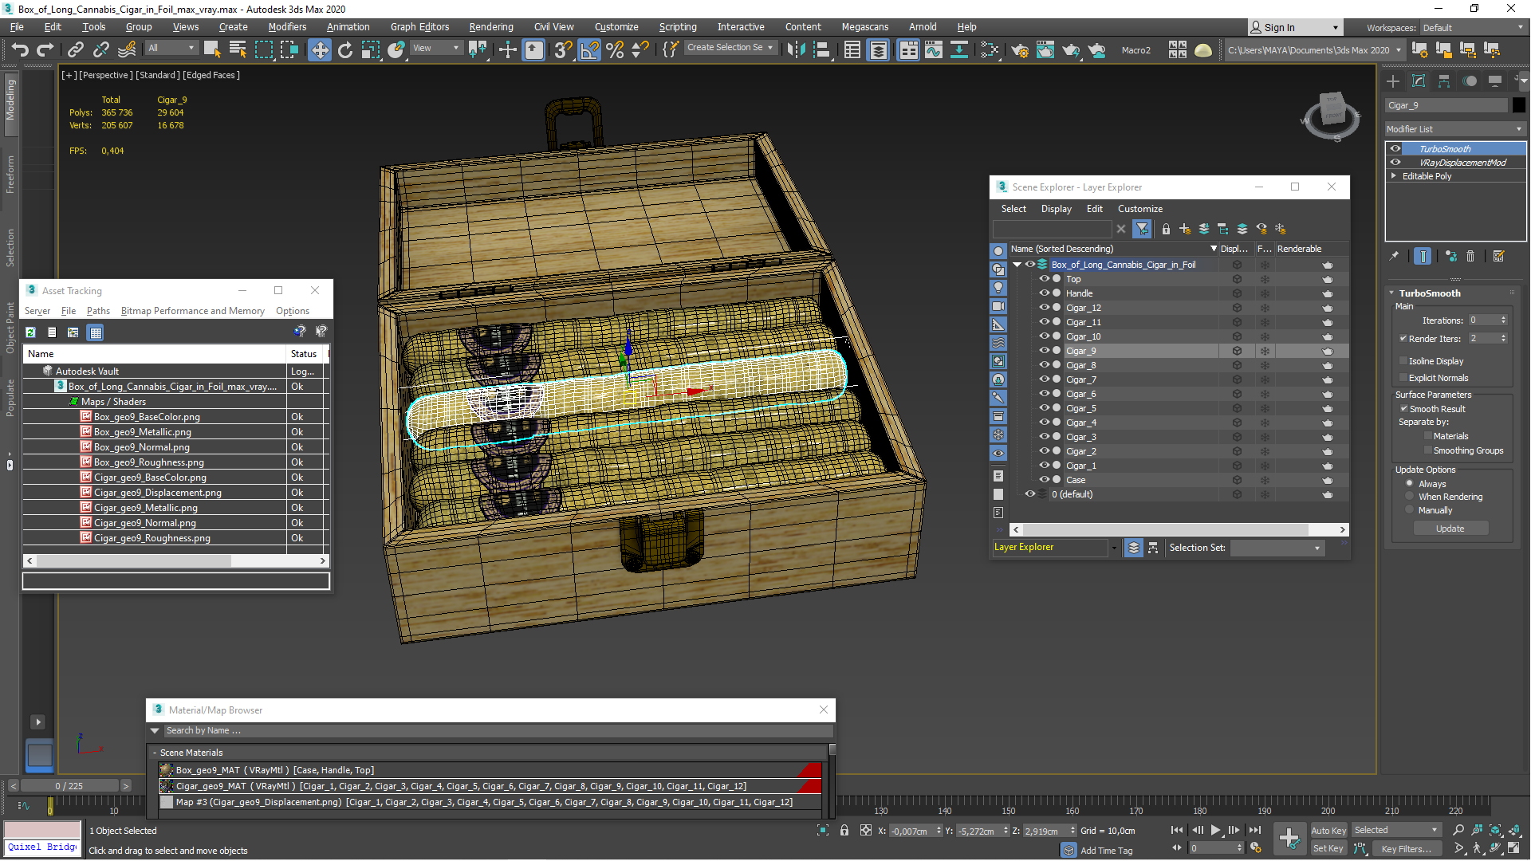Click the Mirror tool icon

click(796, 49)
